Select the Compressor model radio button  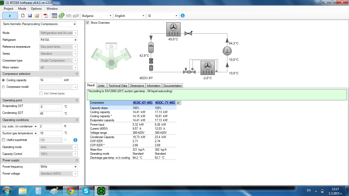(x=3, y=87)
